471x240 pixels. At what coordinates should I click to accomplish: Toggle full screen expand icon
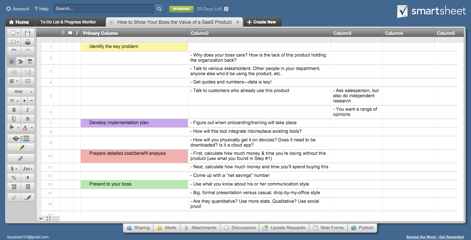[x=49, y=219]
